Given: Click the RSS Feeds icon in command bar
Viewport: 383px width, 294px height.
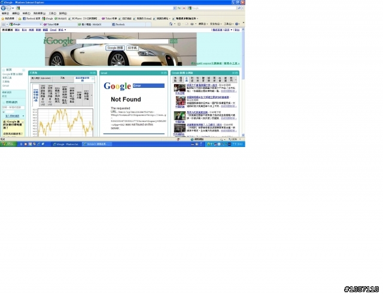Looking at the screenshot, I should pos(179,24).
